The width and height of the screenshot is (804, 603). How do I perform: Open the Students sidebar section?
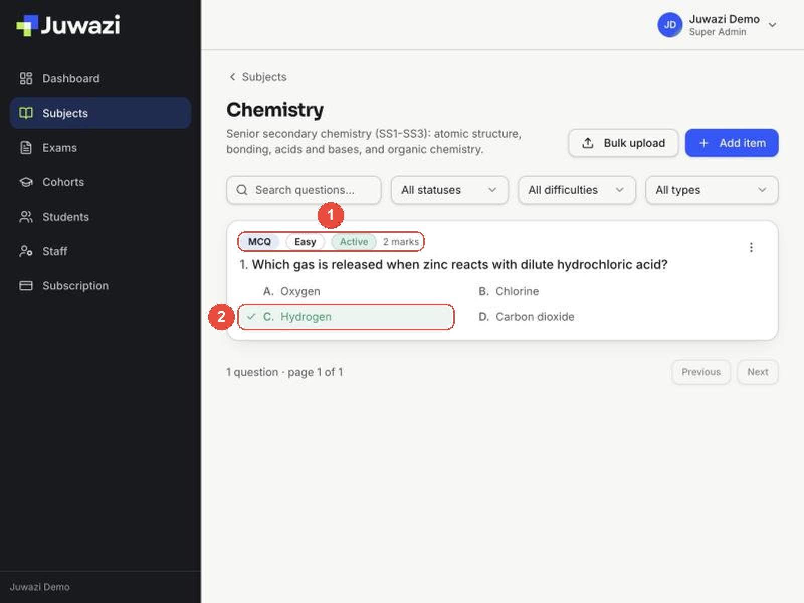(x=100, y=217)
